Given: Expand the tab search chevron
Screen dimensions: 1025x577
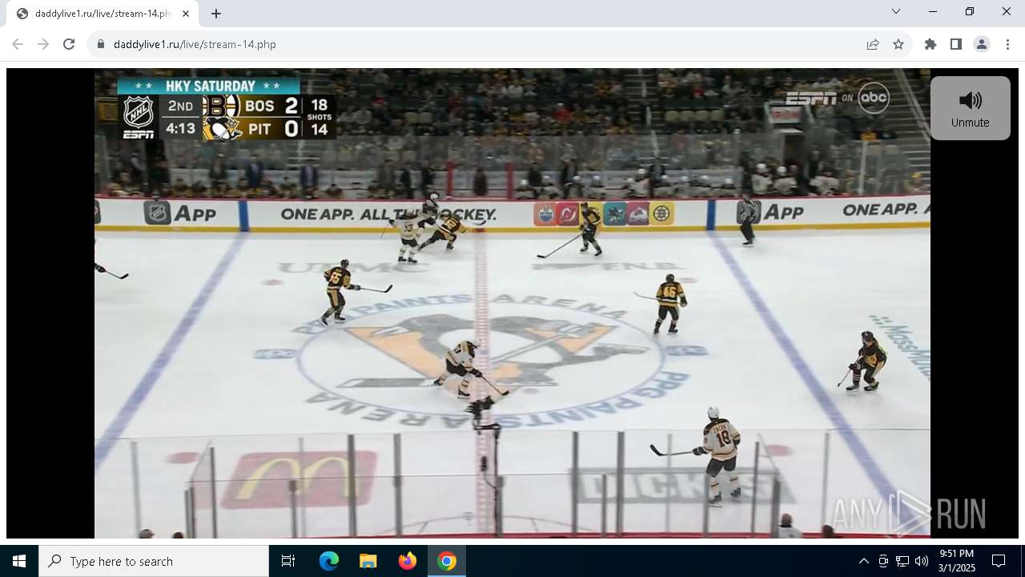Looking at the screenshot, I should [896, 11].
